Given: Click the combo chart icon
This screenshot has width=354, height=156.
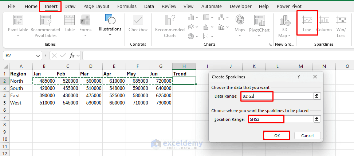Looking at the screenshot, I should pyautogui.click(x=221, y=27).
